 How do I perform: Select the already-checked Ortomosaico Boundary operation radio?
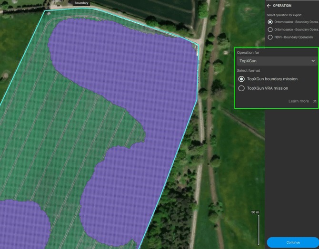tap(270, 22)
